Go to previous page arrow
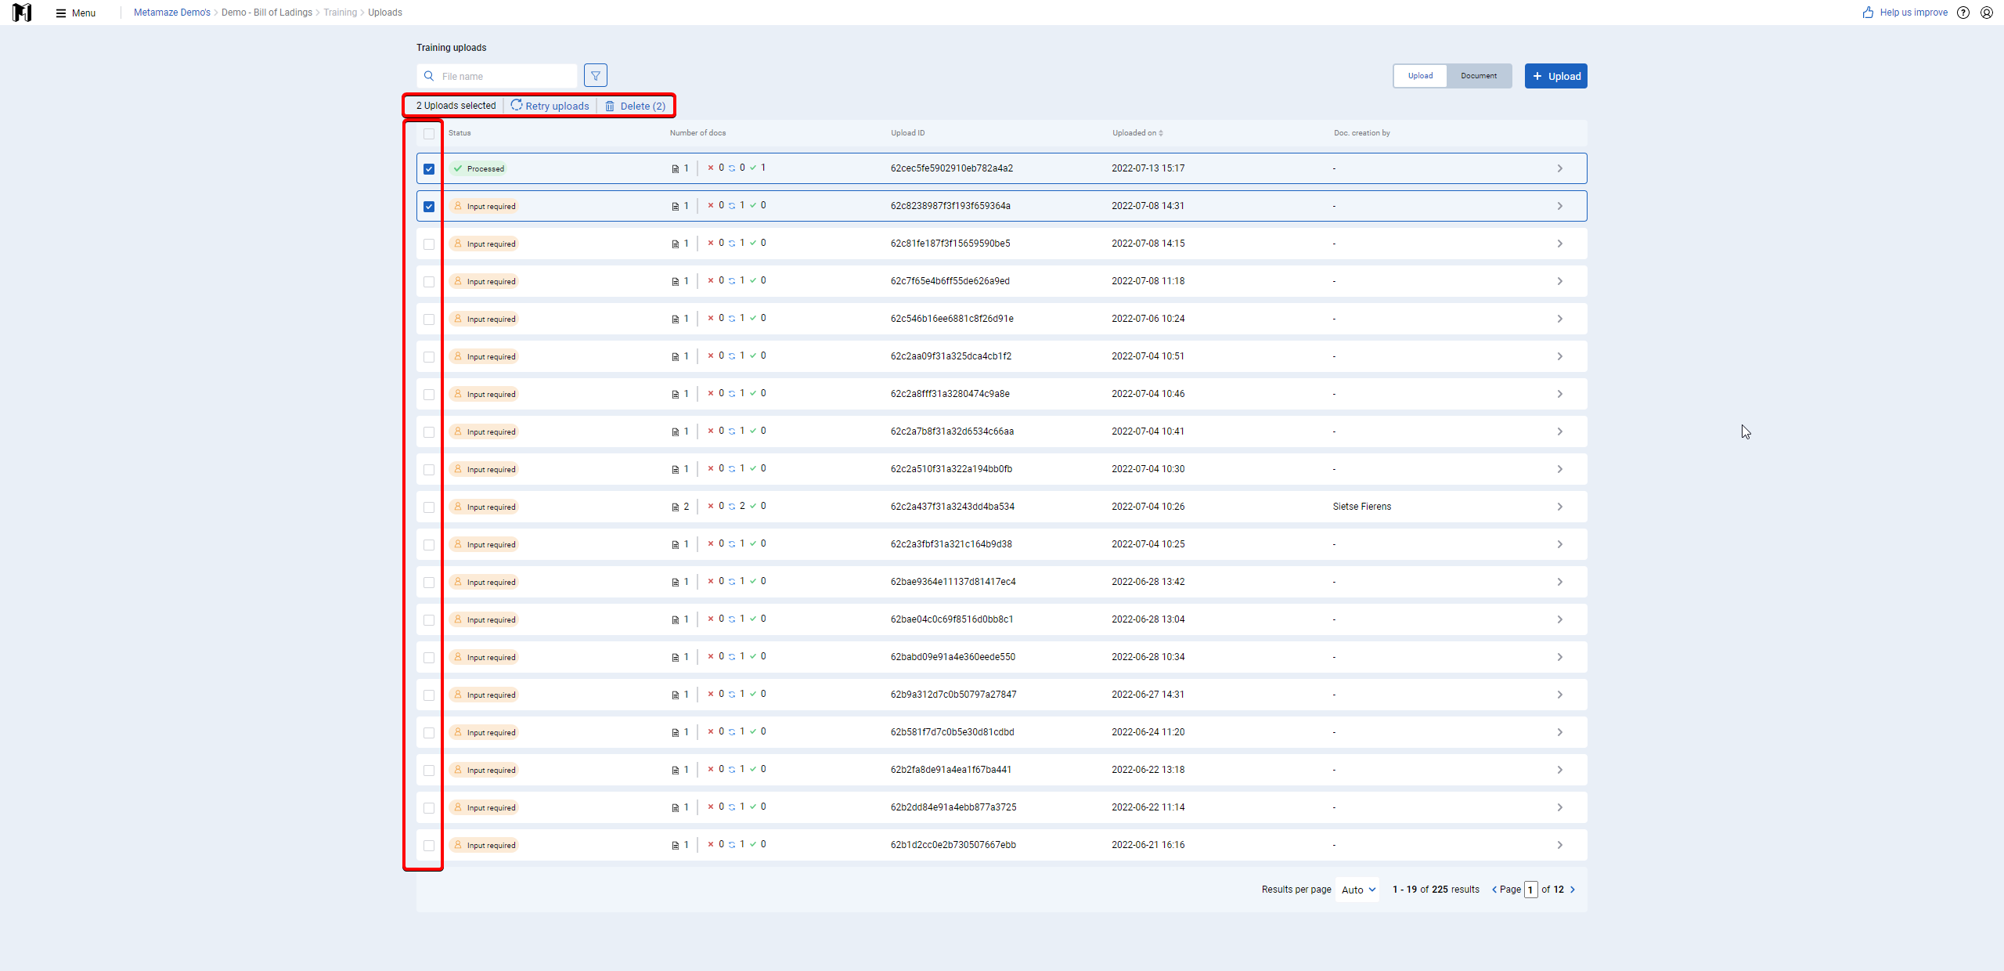This screenshot has width=2004, height=971. point(1494,890)
